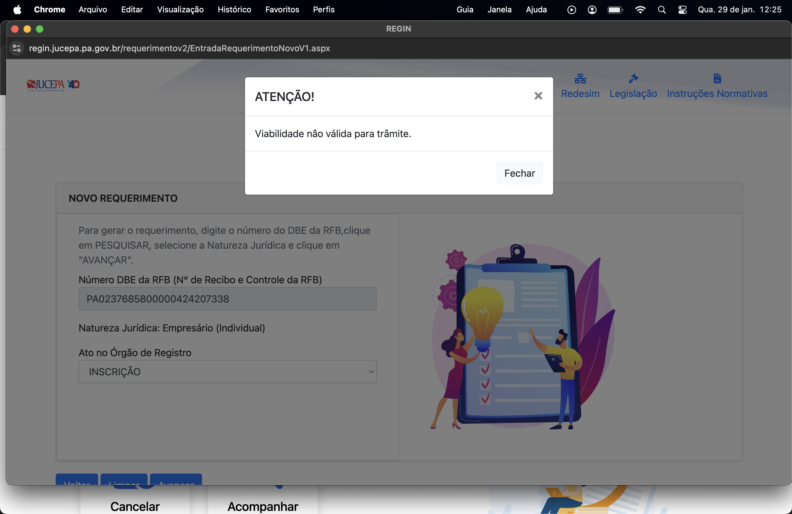Open the Histórico menu

pos(234,10)
